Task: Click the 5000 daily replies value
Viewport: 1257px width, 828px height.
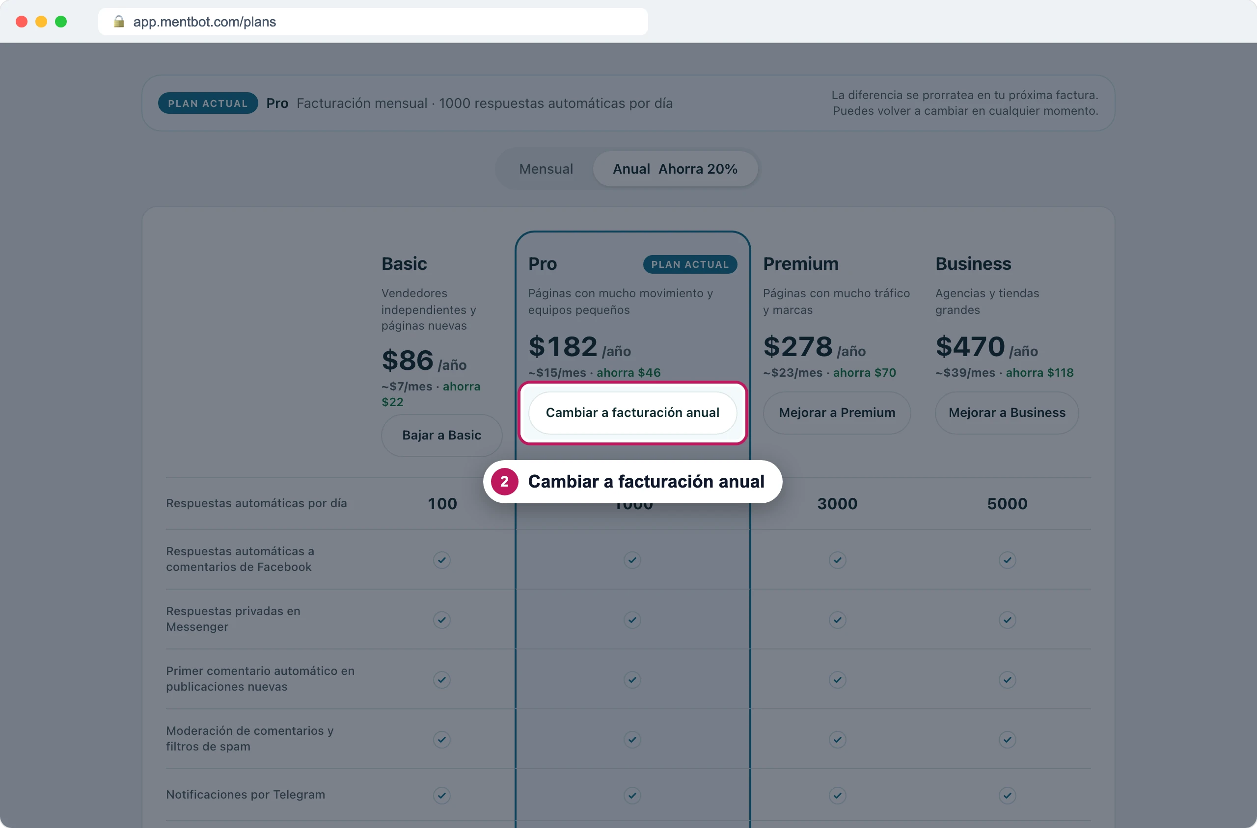Action: click(1007, 504)
